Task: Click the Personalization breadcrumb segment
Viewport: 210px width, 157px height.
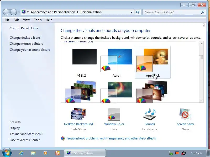Action: [91, 12]
